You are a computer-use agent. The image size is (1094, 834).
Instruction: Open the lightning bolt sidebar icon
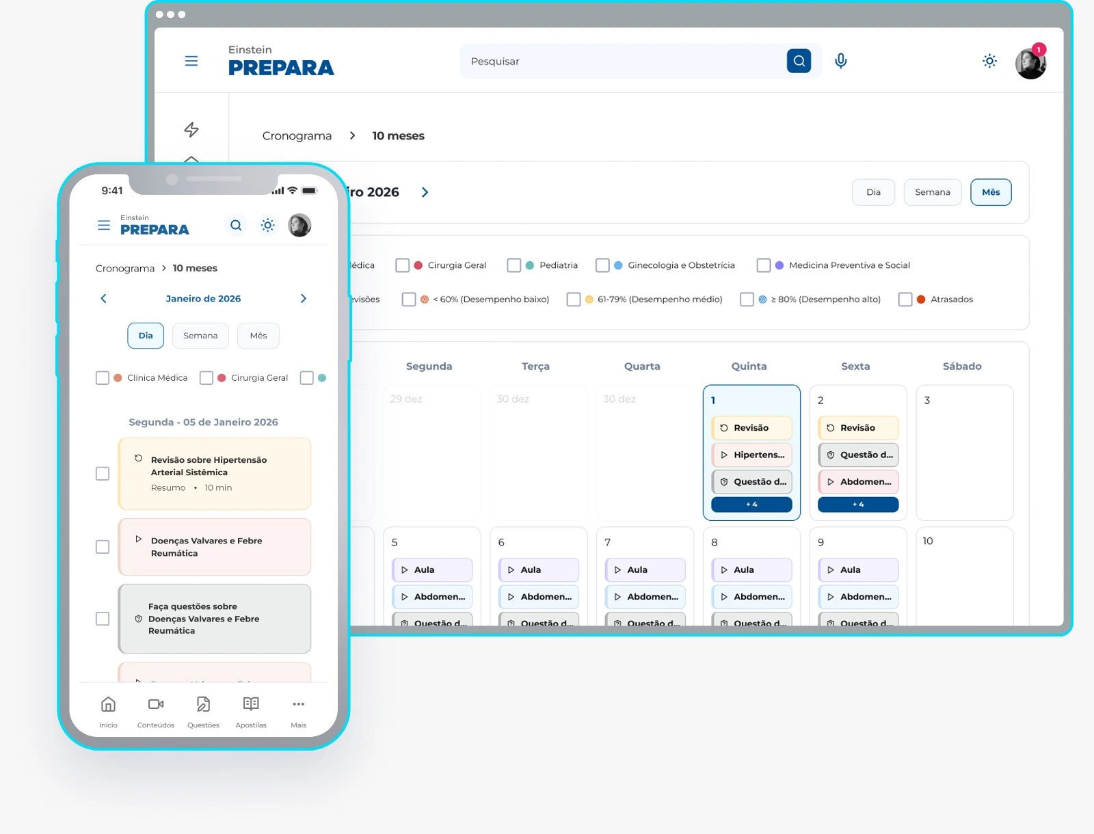pos(191,129)
